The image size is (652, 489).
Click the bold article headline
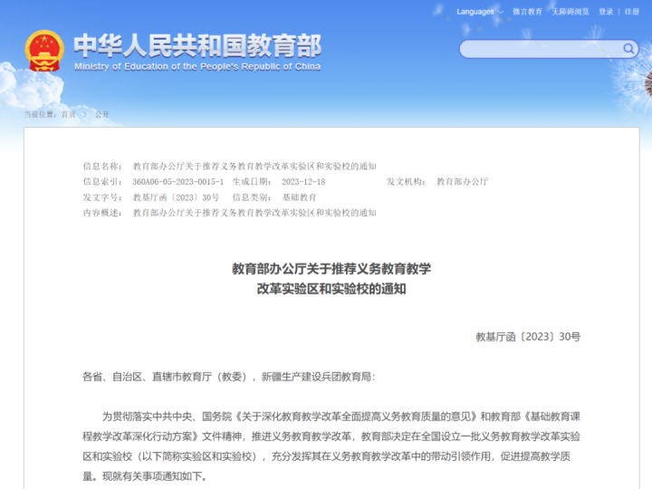(331, 279)
